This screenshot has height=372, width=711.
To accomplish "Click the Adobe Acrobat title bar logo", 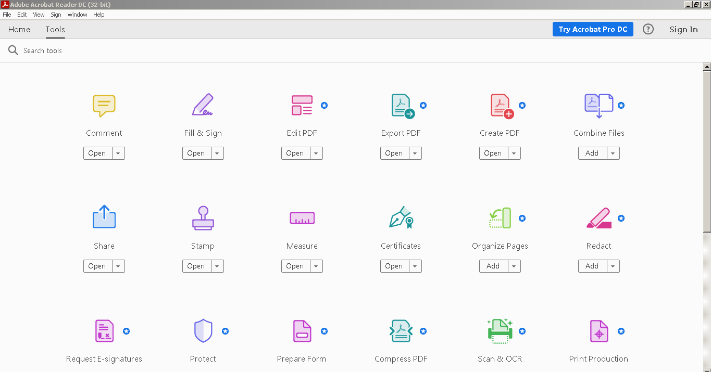I will pos(5,5).
